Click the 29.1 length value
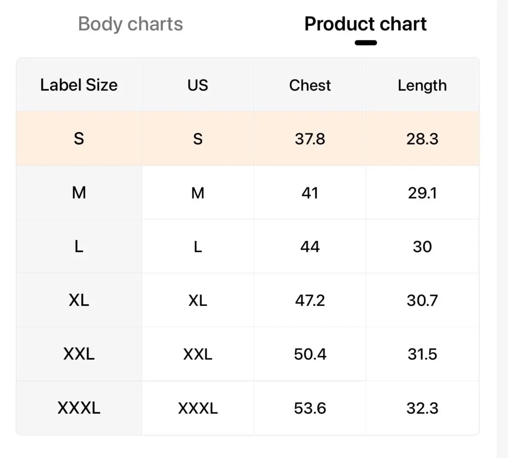Viewport: 508px width, 458px height. (x=422, y=193)
